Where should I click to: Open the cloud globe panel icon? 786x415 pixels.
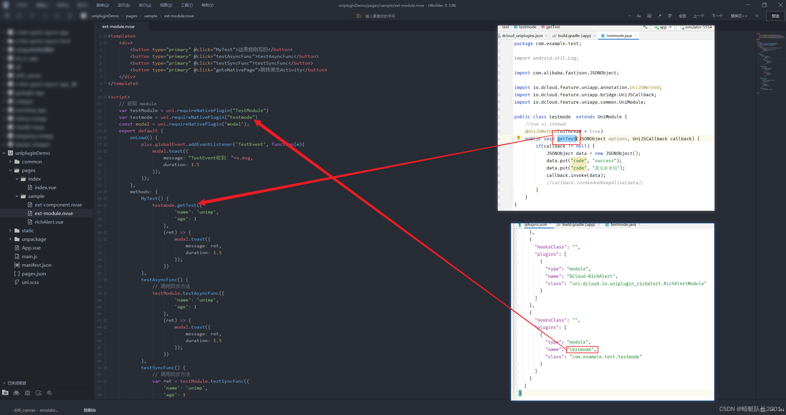(50, 393)
